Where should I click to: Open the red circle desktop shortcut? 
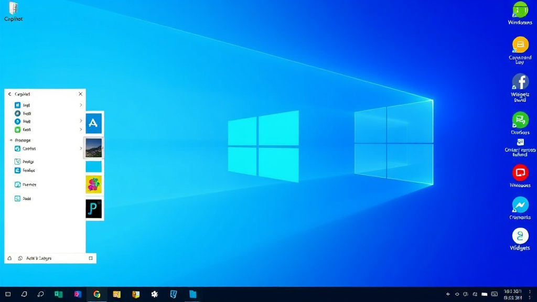click(x=520, y=172)
